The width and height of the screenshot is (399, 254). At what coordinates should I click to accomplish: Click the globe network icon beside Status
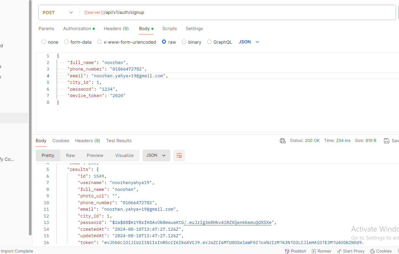click(x=282, y=141)
